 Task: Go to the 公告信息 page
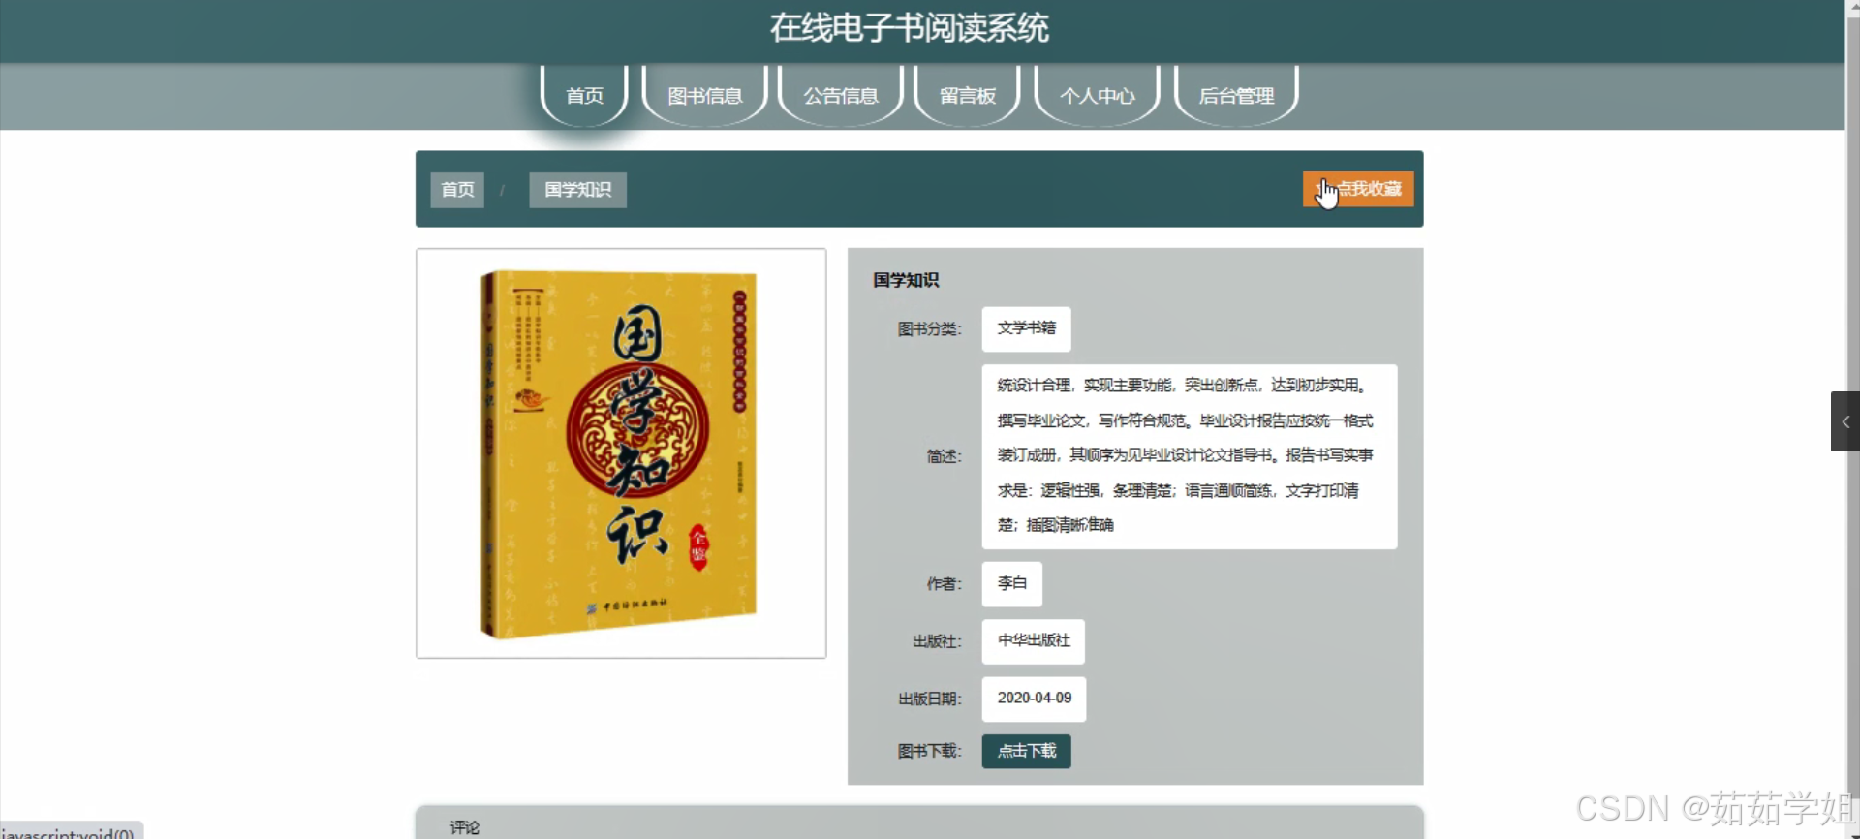click(840, 95)
